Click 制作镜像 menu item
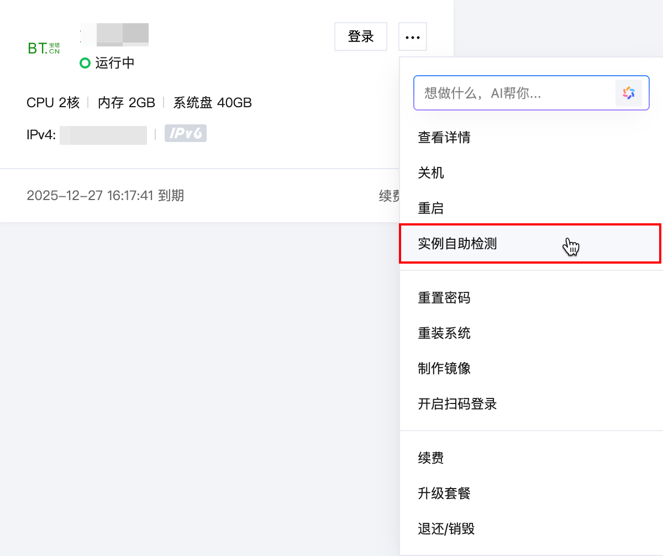This screenshot has width=663, height=556. (x=444, y=368)
